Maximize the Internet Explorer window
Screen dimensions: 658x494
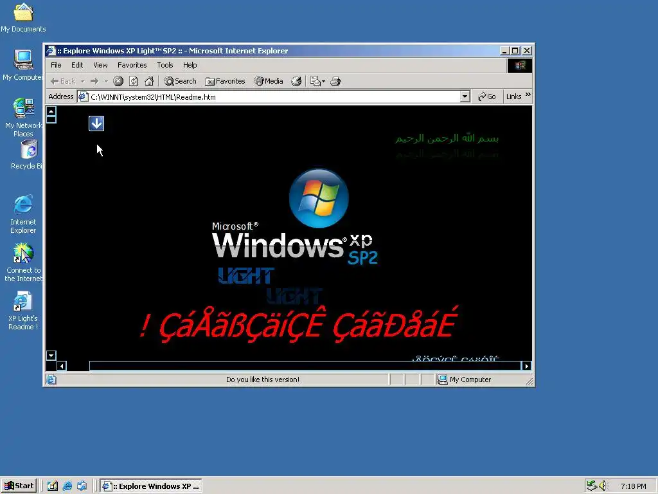[x=515, y=51]
